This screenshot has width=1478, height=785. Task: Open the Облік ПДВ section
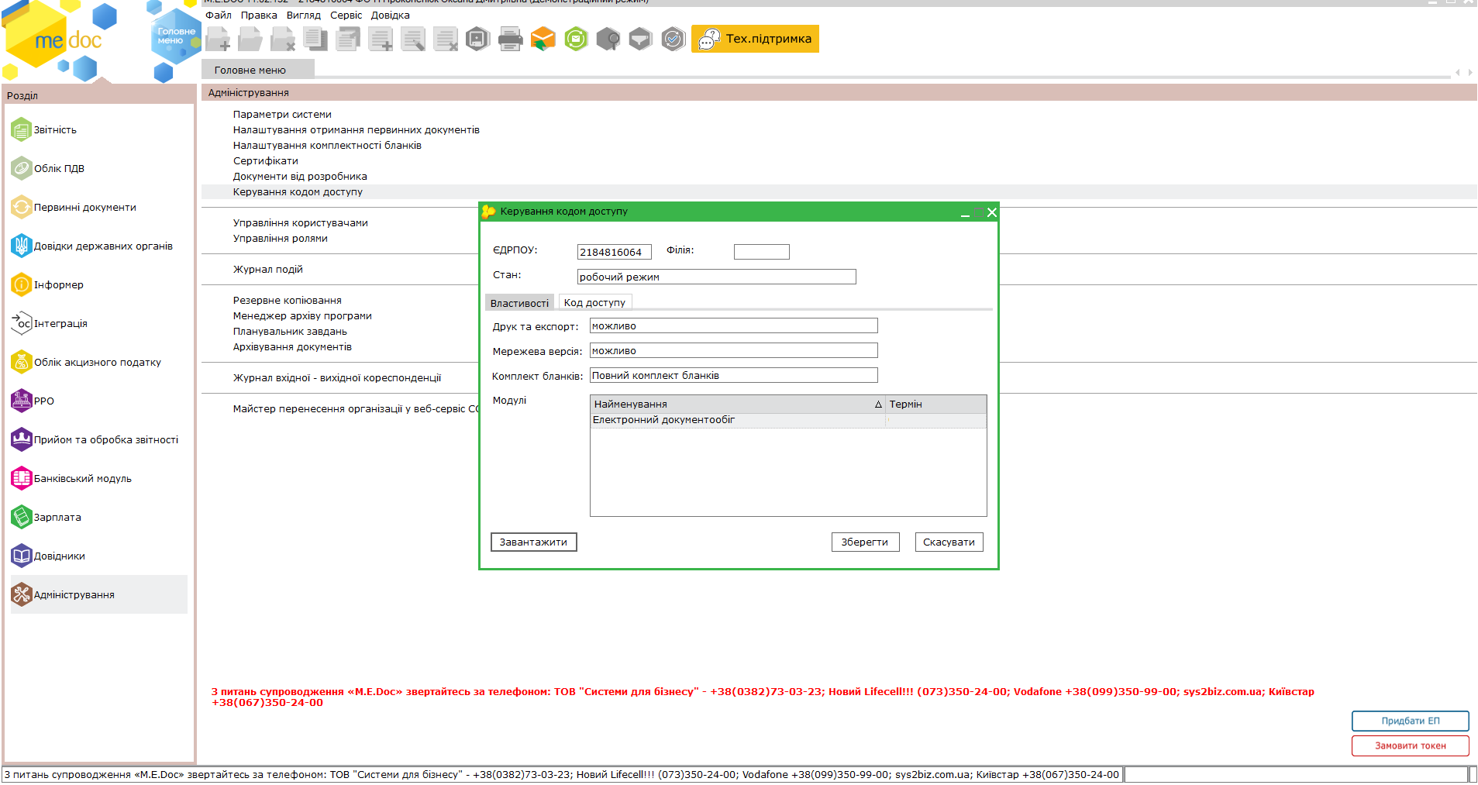[x=59, y=169]
